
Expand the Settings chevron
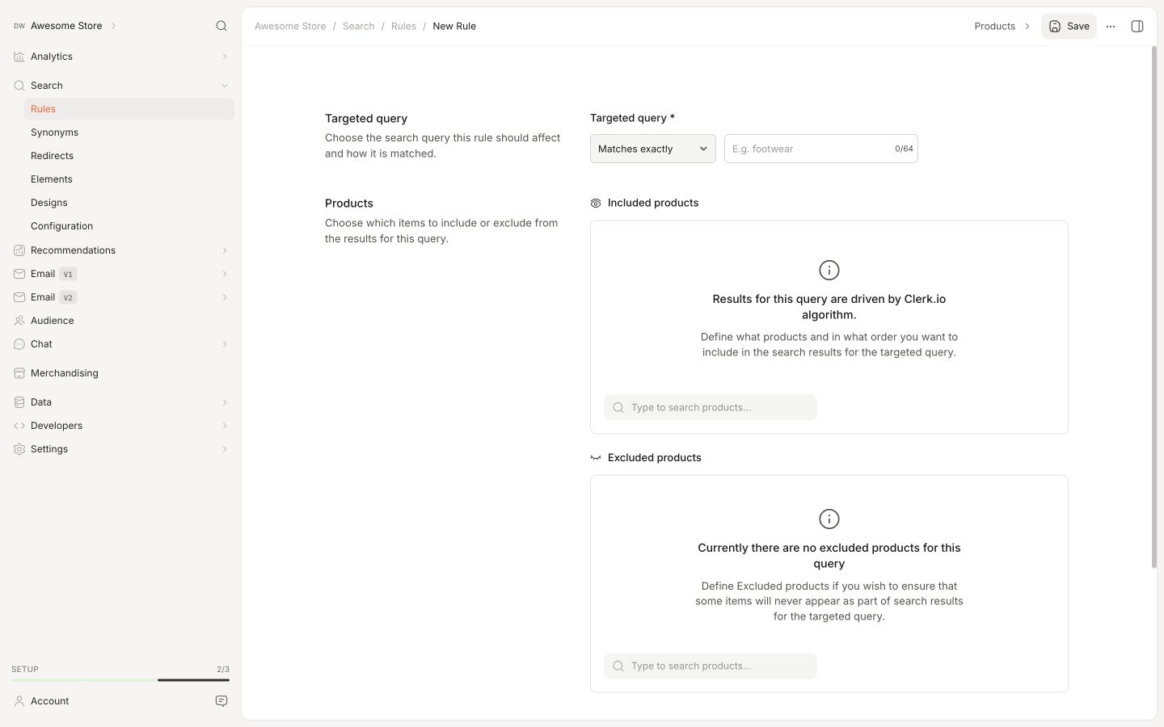[x=225, y=449]
